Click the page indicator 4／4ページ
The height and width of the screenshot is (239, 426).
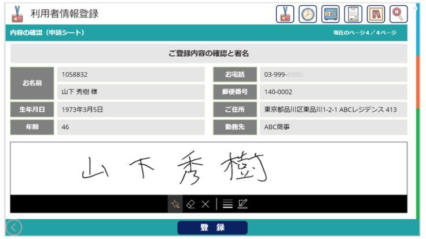[365, 33]
